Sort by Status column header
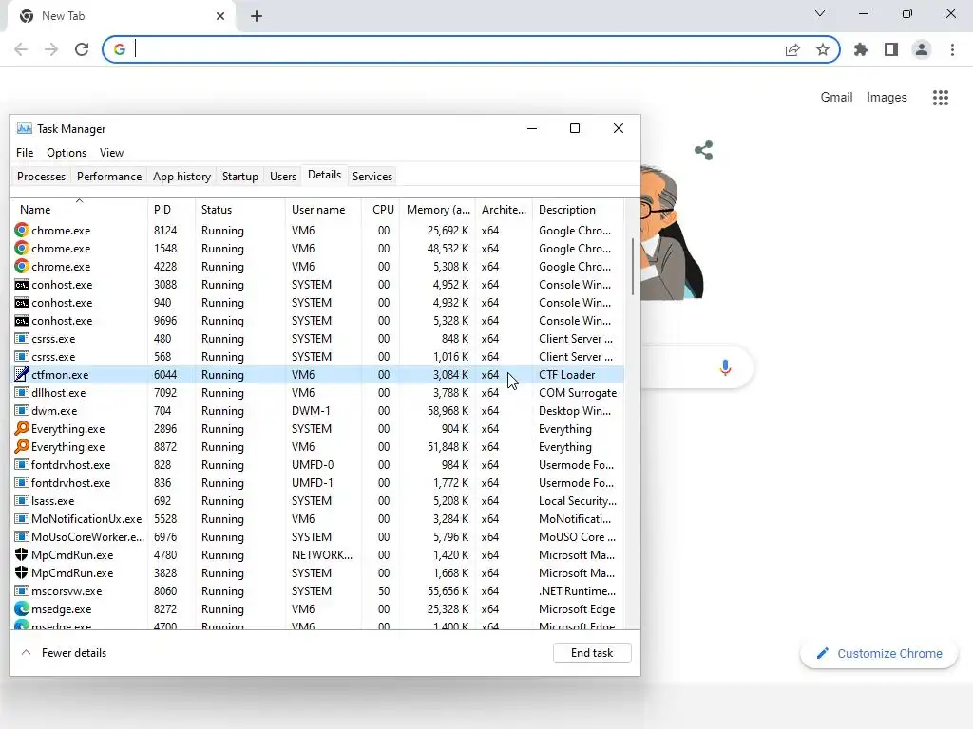 240,209
